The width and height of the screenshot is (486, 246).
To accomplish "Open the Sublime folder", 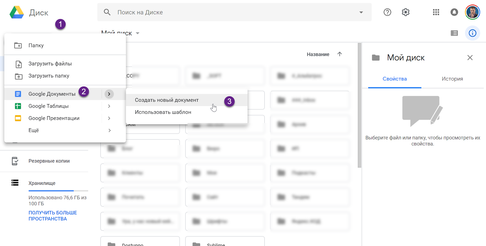I will coord(225,241).
